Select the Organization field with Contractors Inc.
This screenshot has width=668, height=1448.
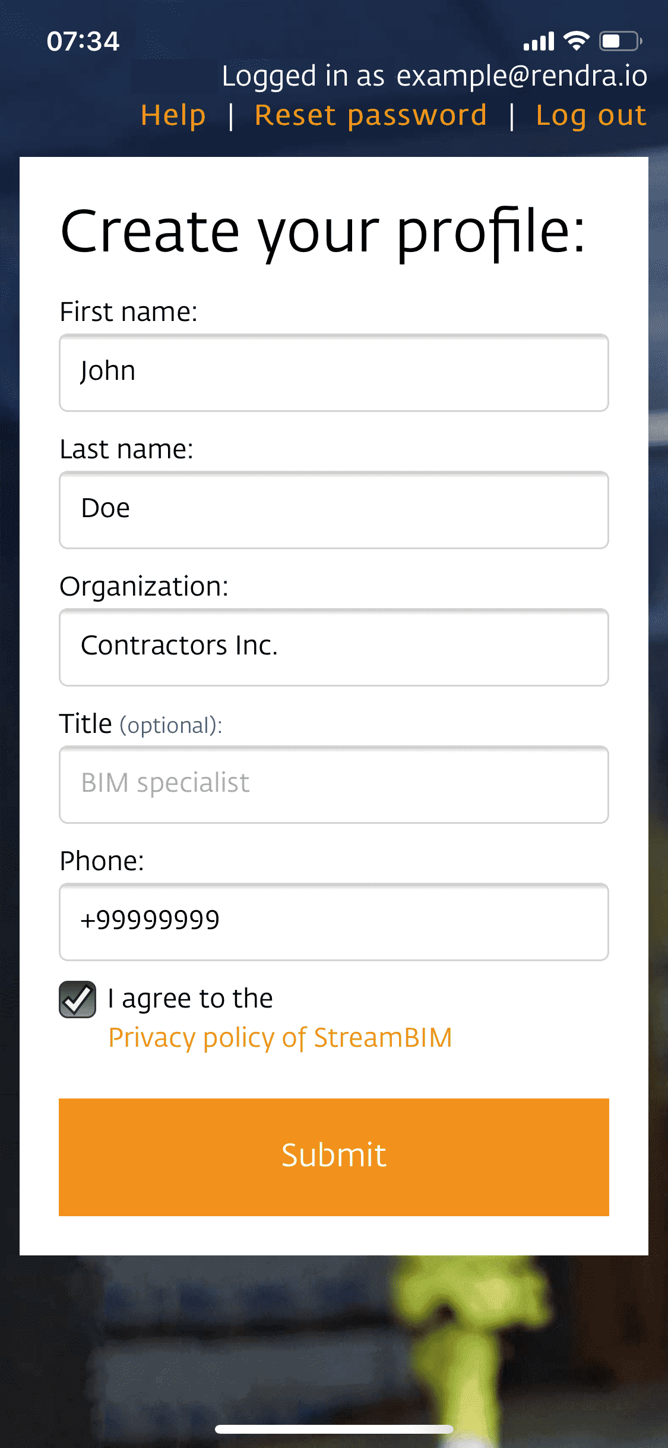334,647
